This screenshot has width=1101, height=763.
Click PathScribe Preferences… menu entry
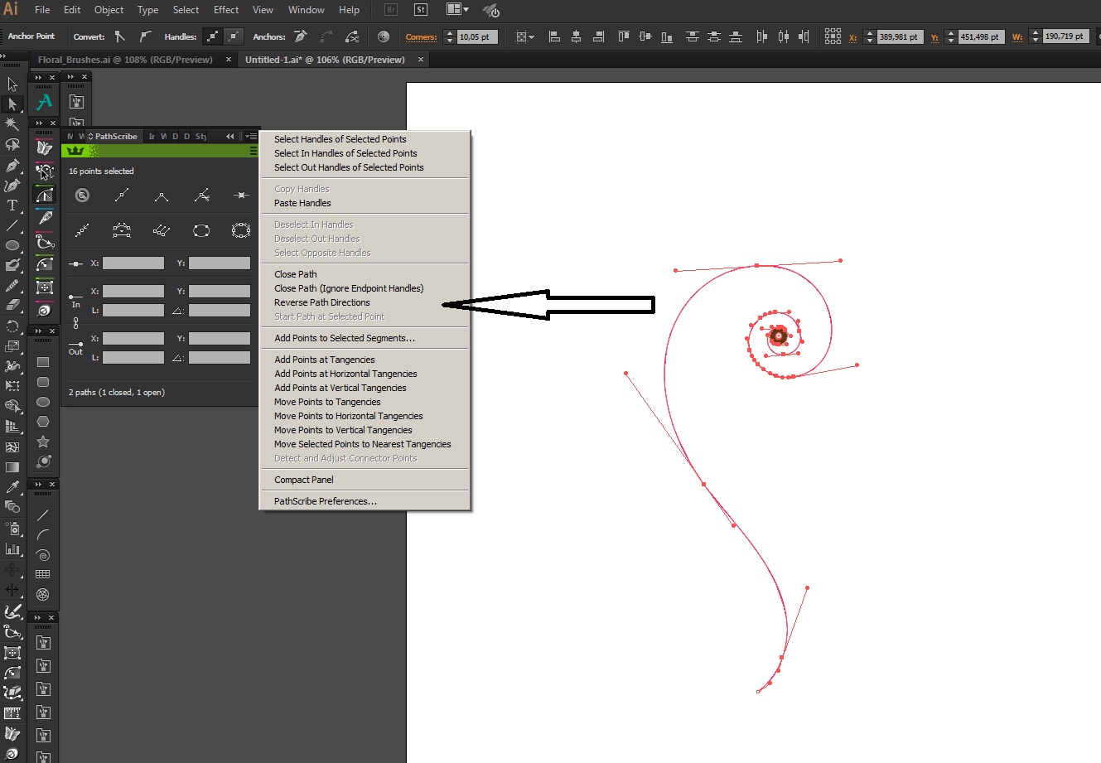[x=326, y=501]
